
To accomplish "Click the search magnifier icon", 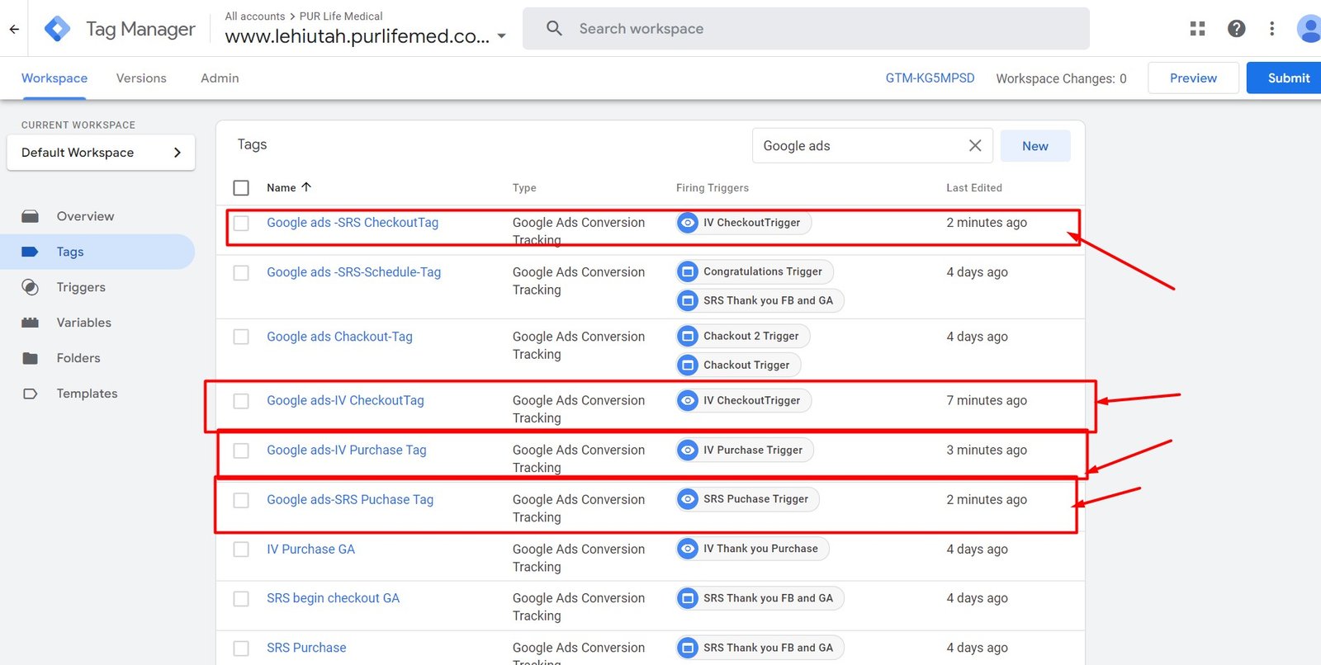I will (555, 29).
